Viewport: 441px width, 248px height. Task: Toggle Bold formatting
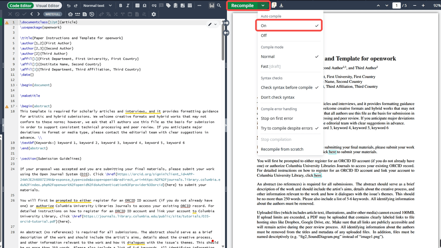tap(121, 6)
